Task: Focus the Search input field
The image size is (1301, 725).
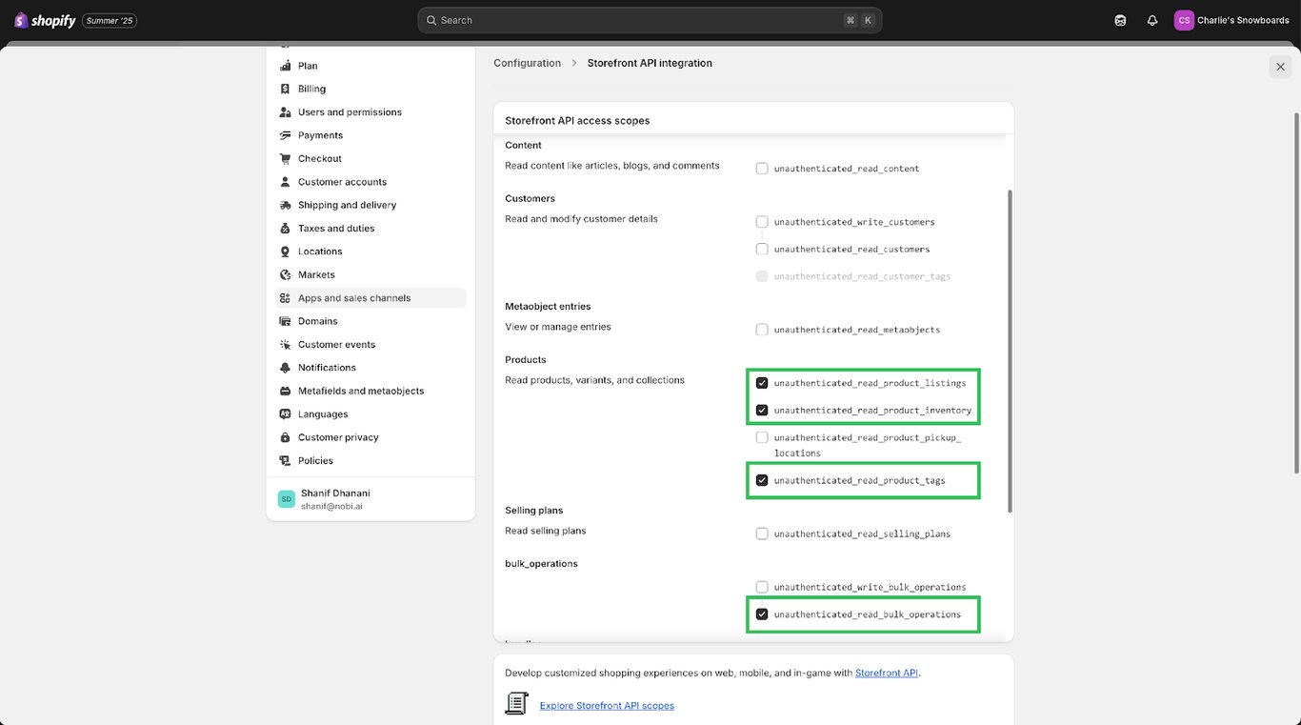Action: pos(650,20)
